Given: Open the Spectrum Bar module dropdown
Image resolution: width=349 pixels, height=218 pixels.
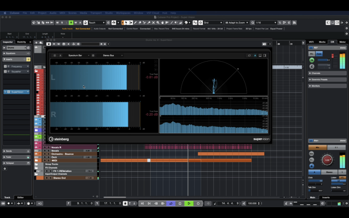Looking at the screenshot, I should tap(79, 56).
